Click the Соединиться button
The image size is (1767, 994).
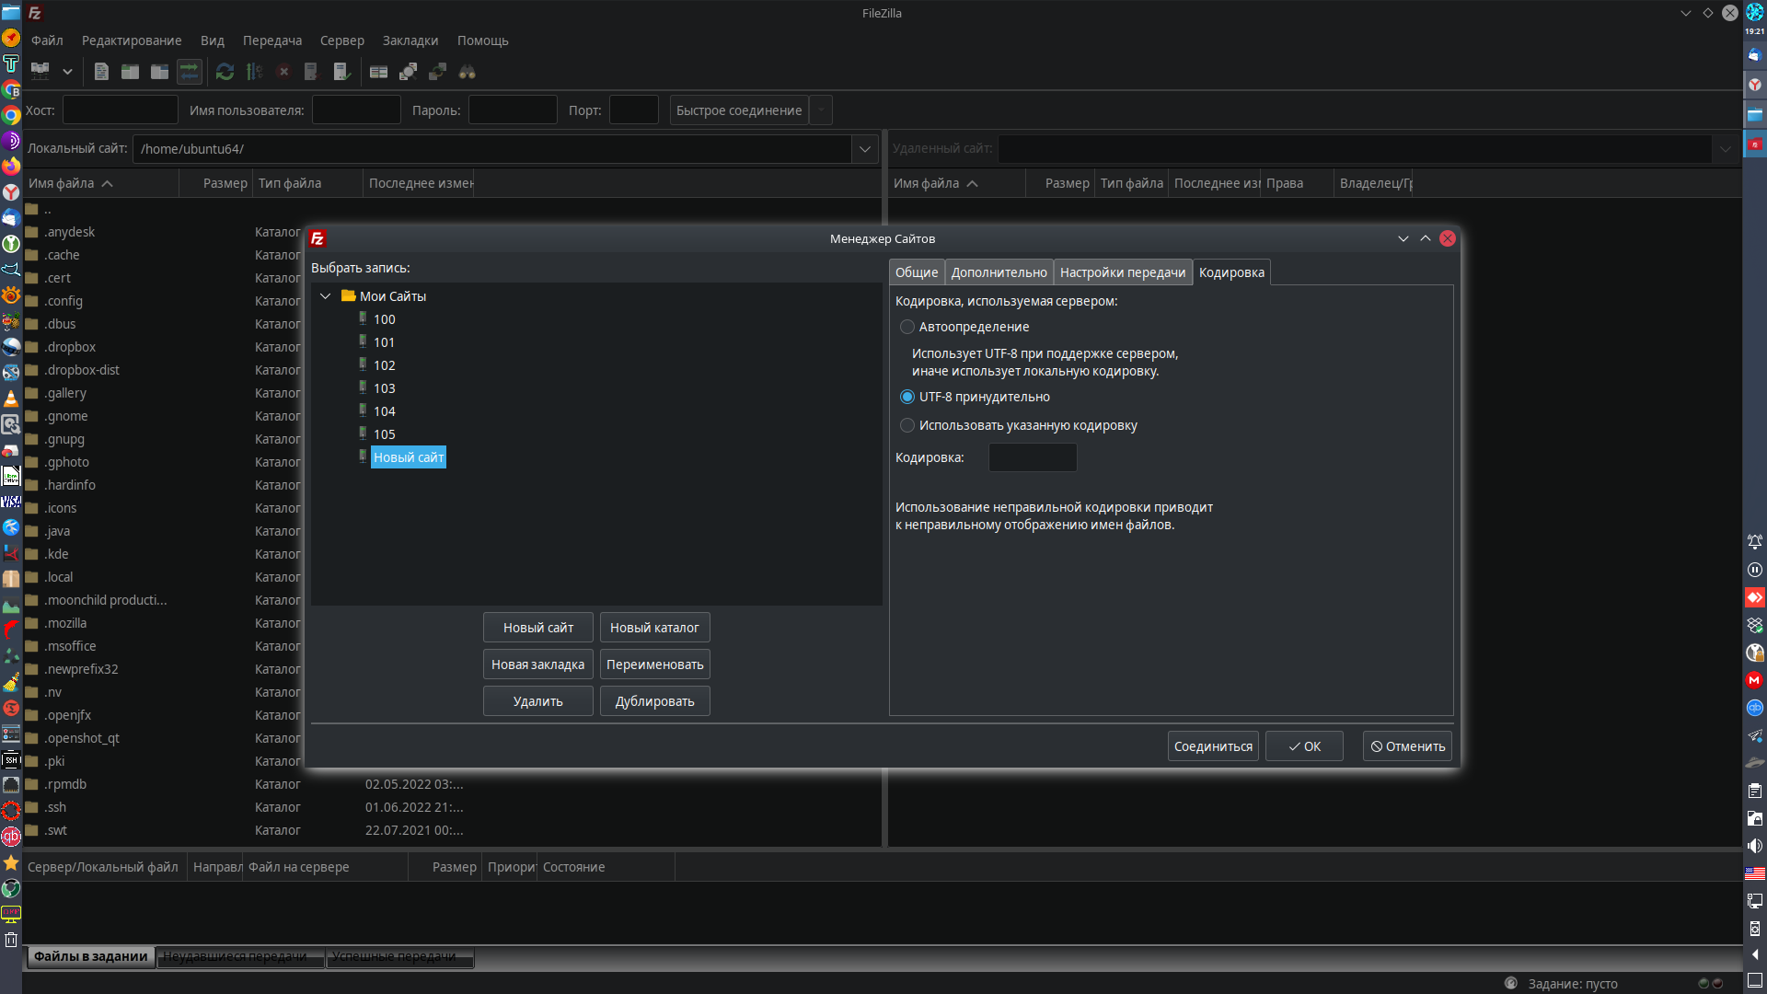point(1213,746)
